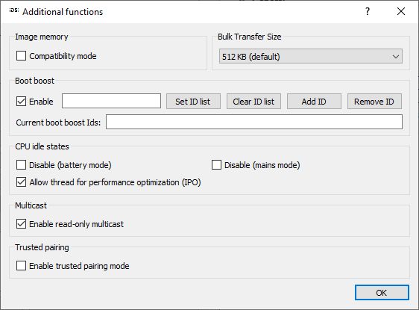419x310 pixels.
Task: Open the Bulk Transfer Size dropdown
Action: click(x=310, y=56)
